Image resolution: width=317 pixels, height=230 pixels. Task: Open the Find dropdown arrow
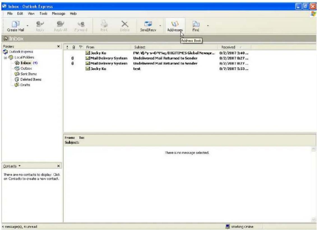[x=208, y=26]
